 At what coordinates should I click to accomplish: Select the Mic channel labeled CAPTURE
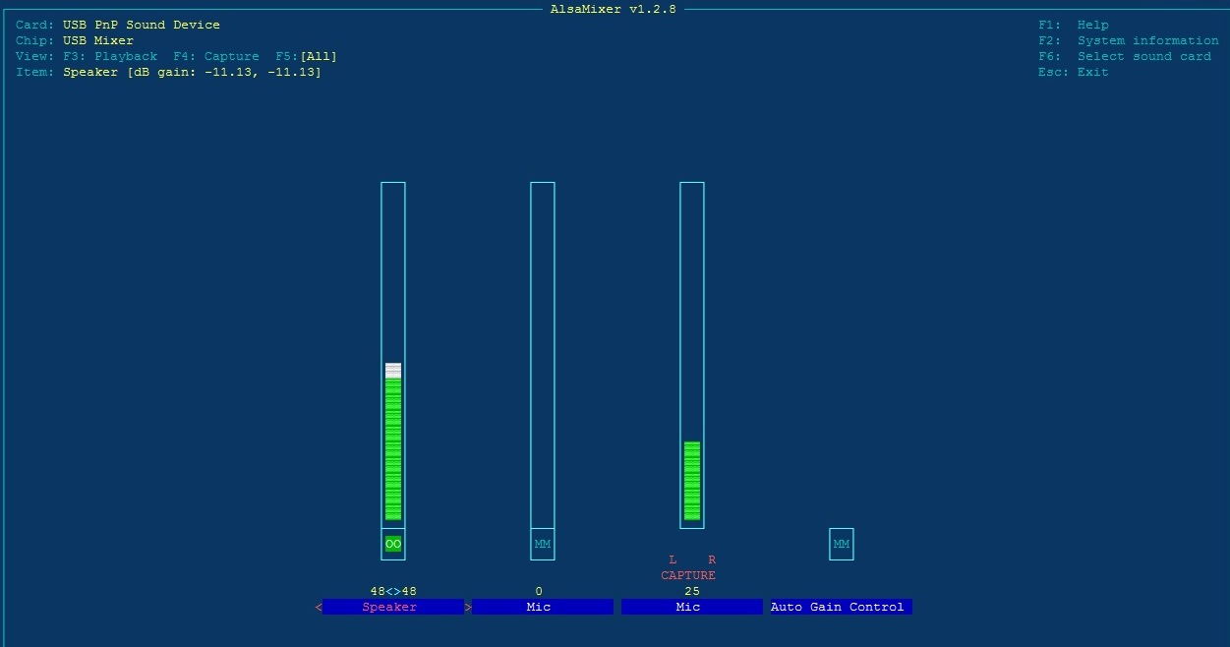coord(692,608)
